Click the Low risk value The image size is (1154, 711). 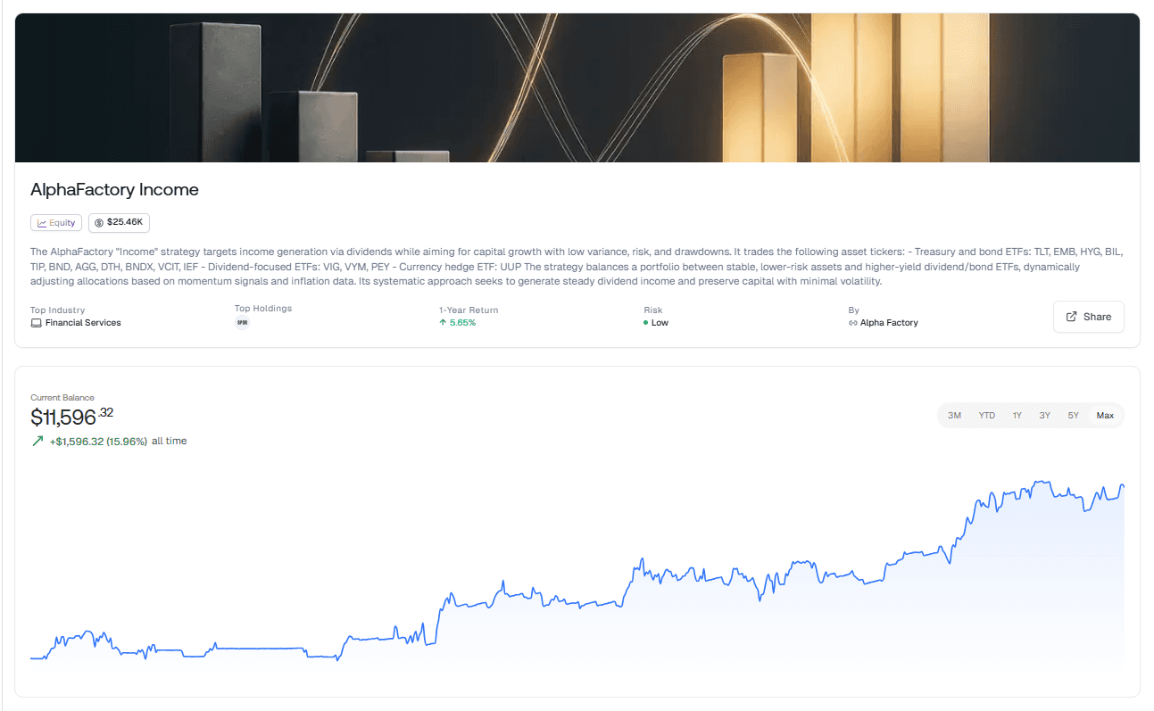(x=660, y=323)
